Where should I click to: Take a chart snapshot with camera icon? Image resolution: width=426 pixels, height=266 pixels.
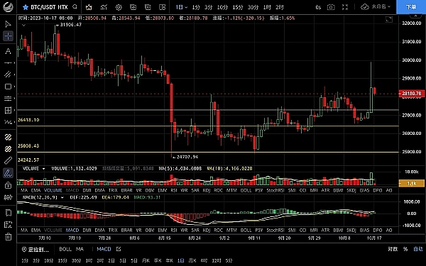[331, 7]
